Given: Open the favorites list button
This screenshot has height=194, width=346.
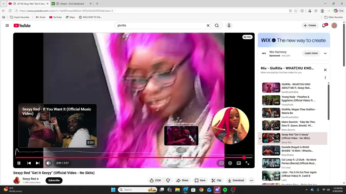Looking at the screenshot, I should click(316, 11).
